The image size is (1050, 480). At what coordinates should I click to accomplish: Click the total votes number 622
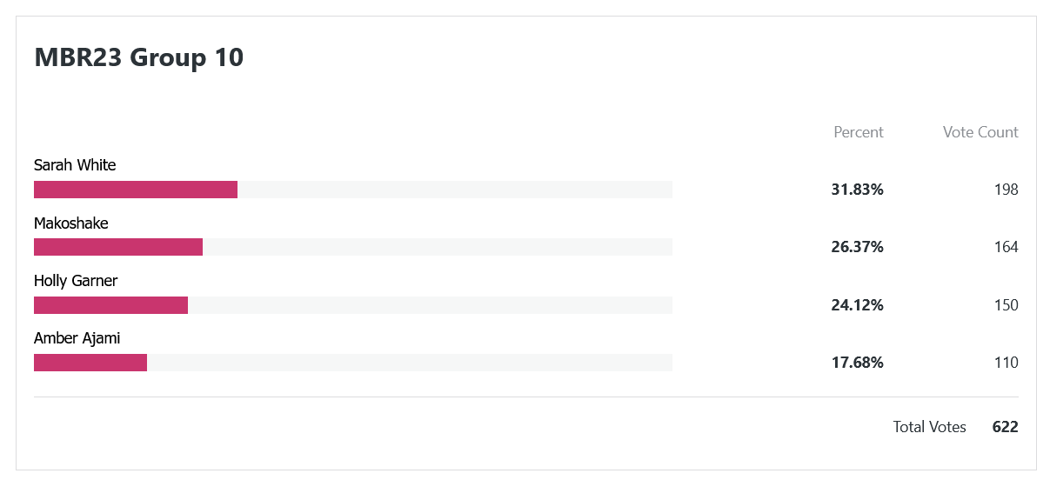click(x=1006, y=427)
